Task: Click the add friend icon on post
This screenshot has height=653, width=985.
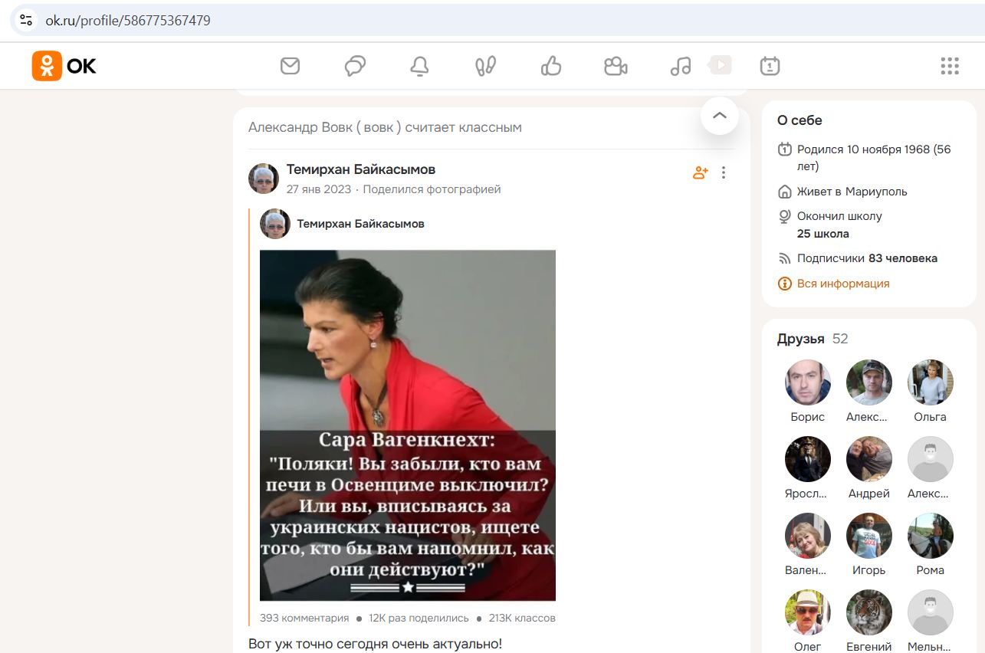Action: pyautogui.click(x=700, y=172)
